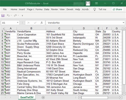Select column F header

point(107,28)
